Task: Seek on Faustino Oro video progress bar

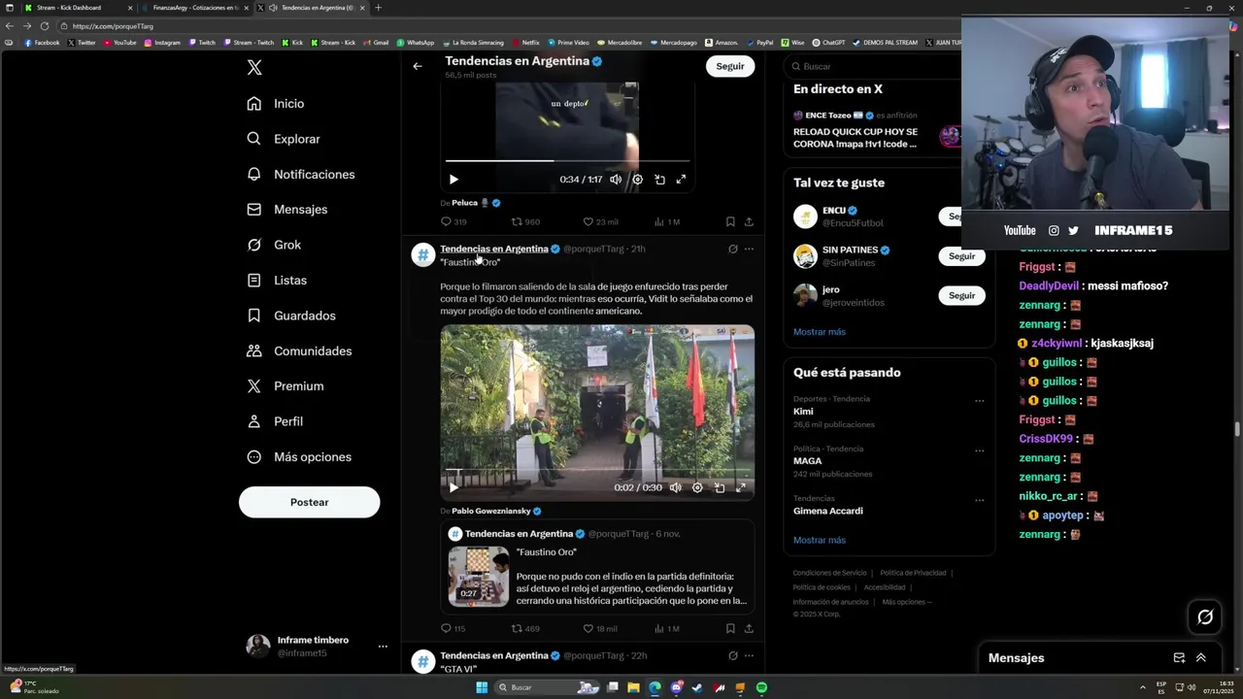Action: point(597,471)
